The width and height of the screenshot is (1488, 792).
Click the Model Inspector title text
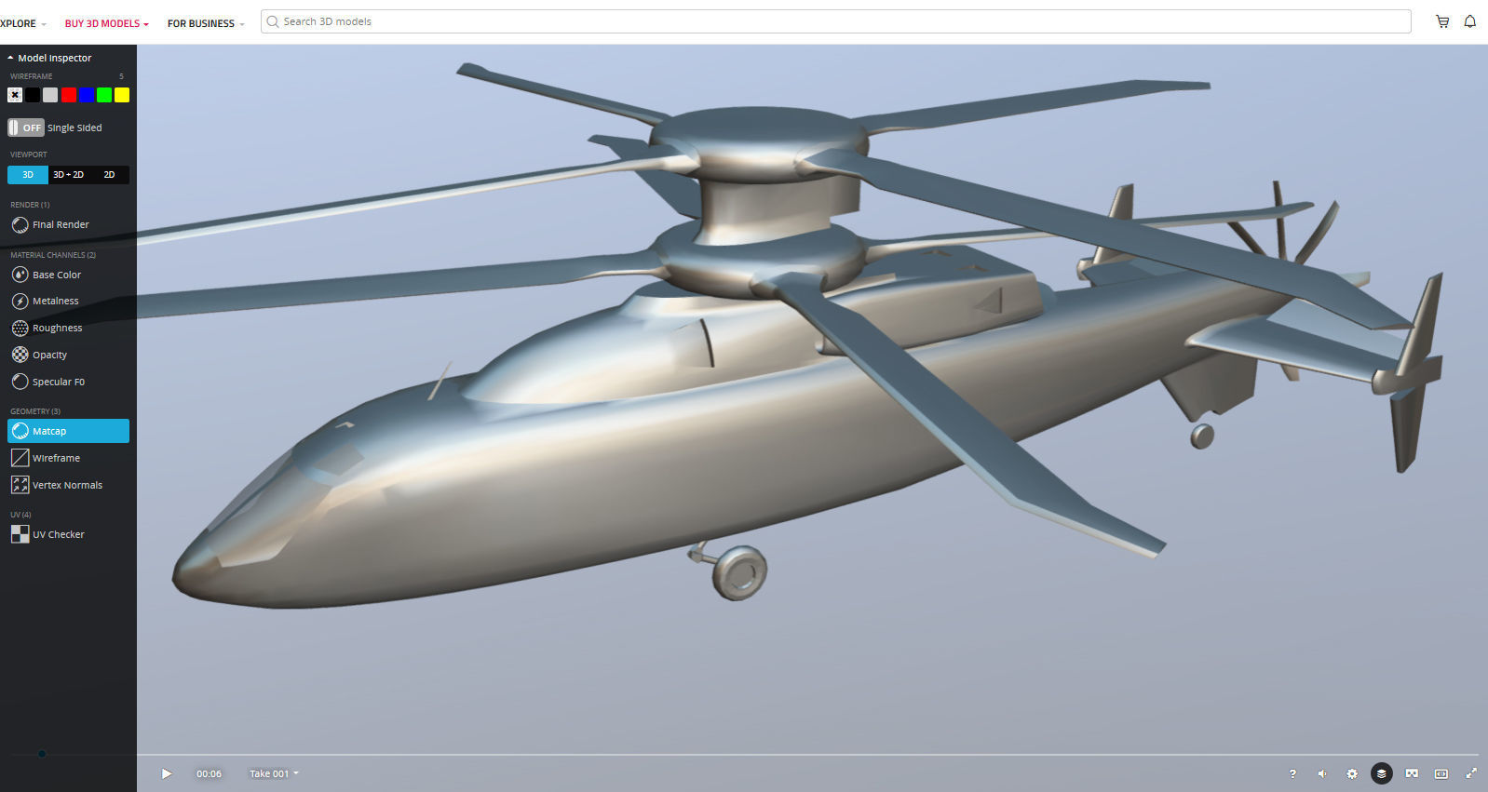pyautogui.click(x=55, y=58)
